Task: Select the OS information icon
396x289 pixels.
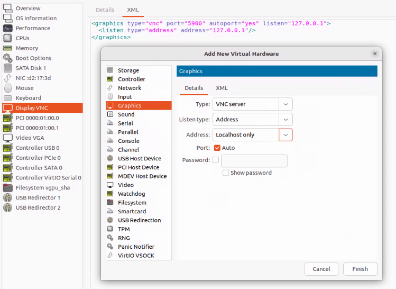Action: tap(7, 18)
